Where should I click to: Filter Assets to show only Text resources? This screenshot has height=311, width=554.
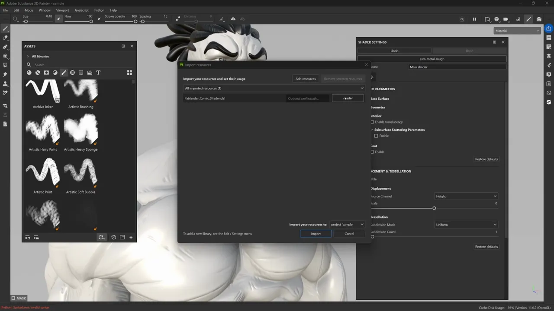tap(98, 73)
